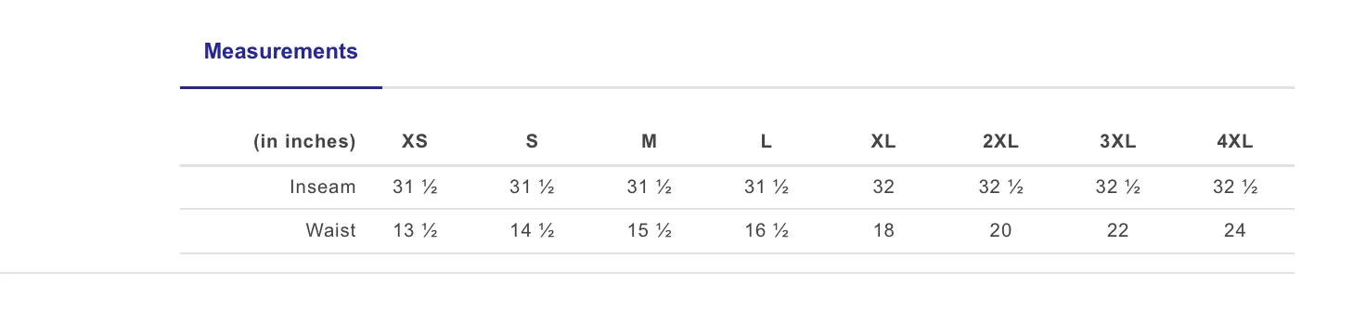Click the "(in inches)" unit label
The height and width of the screenshot is (336, 1353).
tap(304, 142)
